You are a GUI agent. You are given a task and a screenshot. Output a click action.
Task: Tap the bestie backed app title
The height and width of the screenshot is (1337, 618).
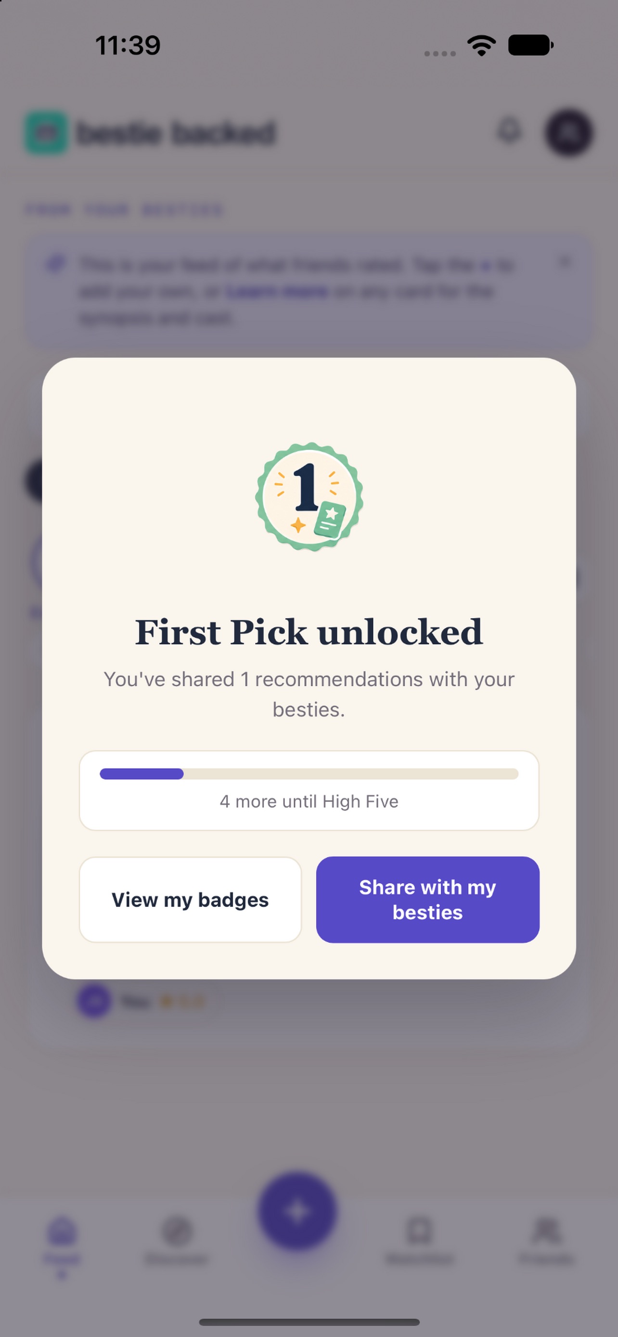coord(176,133)
